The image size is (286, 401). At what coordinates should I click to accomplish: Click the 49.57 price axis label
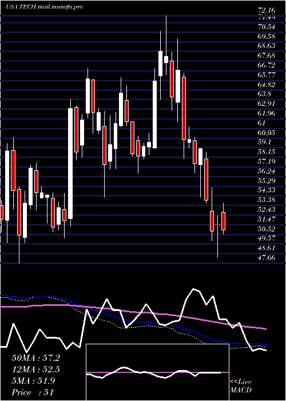[267, 239]
